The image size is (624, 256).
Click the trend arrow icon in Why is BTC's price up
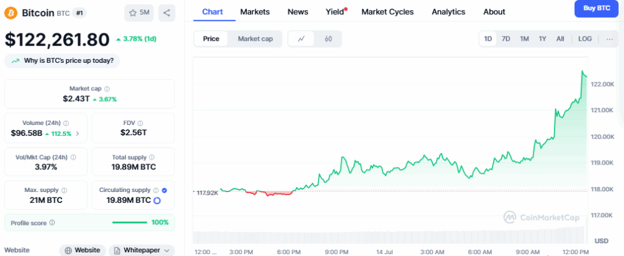[x=15, y=61]
